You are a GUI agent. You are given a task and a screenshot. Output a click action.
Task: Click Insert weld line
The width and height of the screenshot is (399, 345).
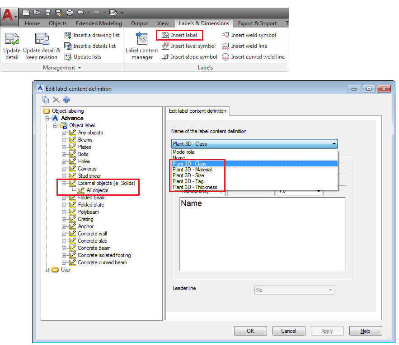[244, 46]
